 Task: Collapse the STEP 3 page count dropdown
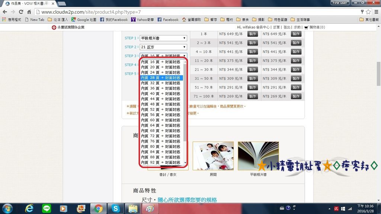pyautogui.click(x=163, y=56)
